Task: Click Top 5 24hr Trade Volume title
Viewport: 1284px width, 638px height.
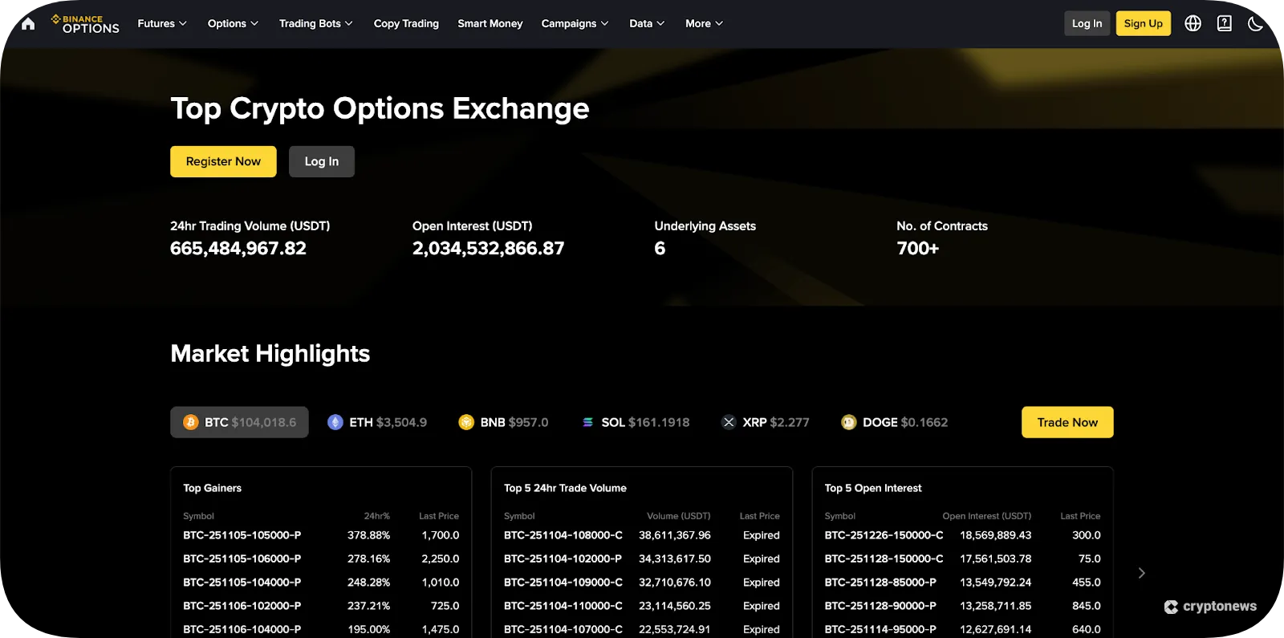Action: [x=565, y=488]
